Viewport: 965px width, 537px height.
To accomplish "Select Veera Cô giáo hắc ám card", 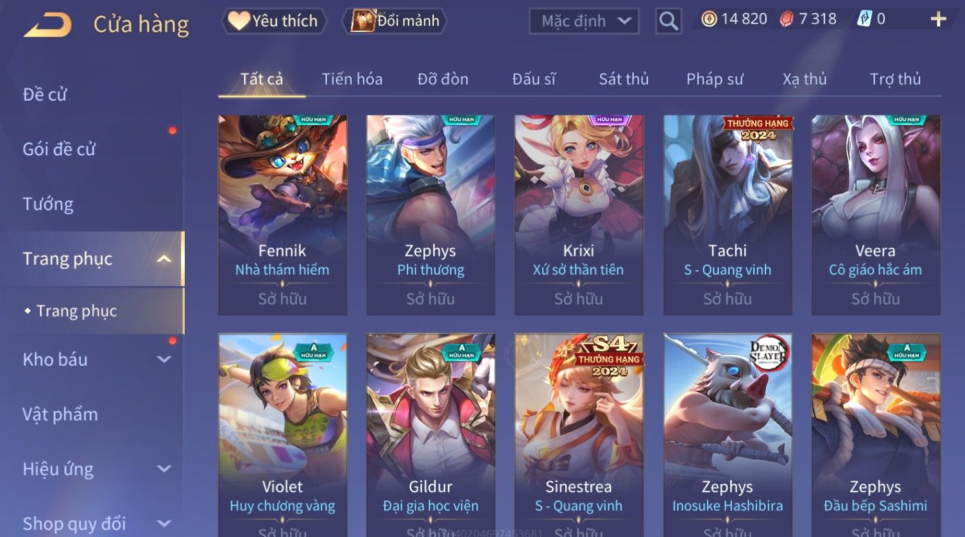I will coord(876,215).
